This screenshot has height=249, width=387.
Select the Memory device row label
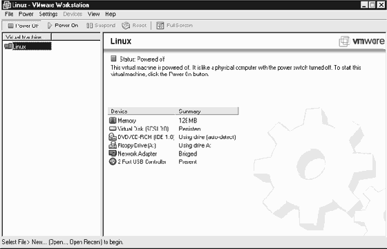coord(127,120)
